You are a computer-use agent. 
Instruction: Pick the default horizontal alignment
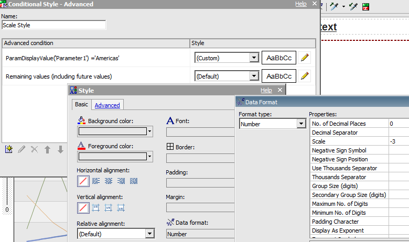point(83,181)
